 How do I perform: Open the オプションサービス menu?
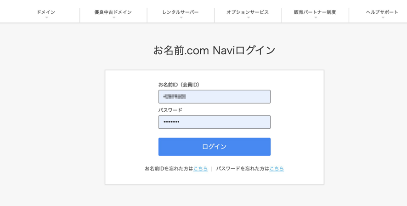[x=248, y=12]
